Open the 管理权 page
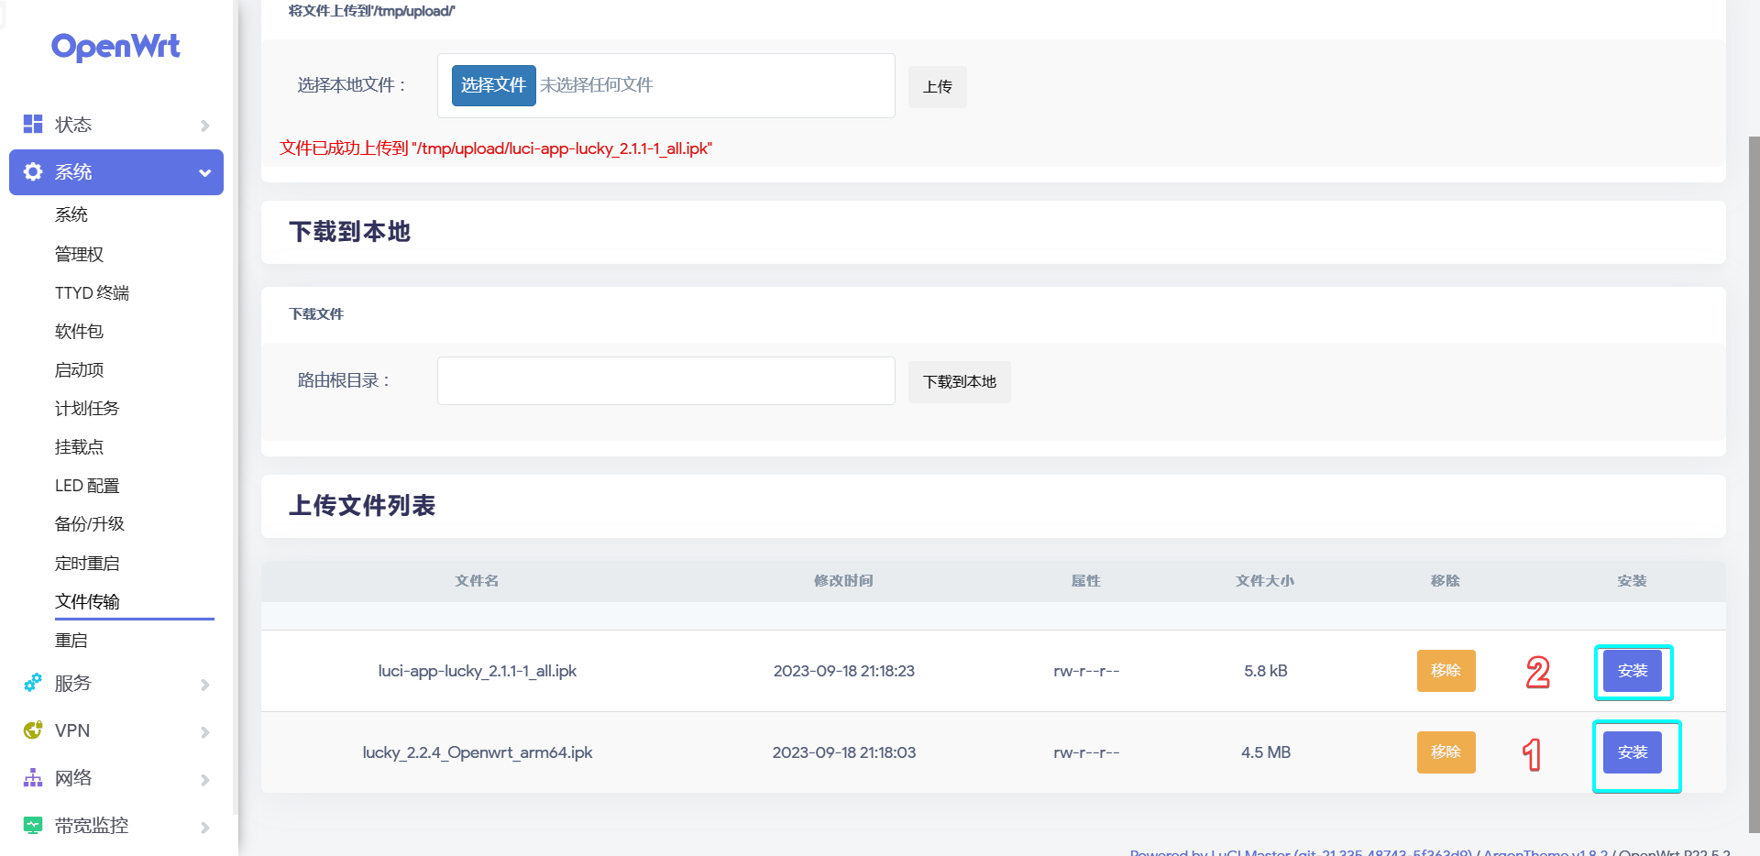This screenshot has width=1760, height=856. (79, 254)
